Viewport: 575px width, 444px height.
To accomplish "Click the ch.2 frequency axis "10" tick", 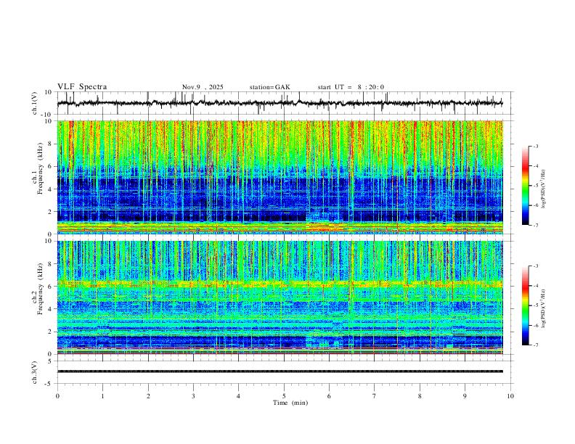I will (x=49, y=241).
